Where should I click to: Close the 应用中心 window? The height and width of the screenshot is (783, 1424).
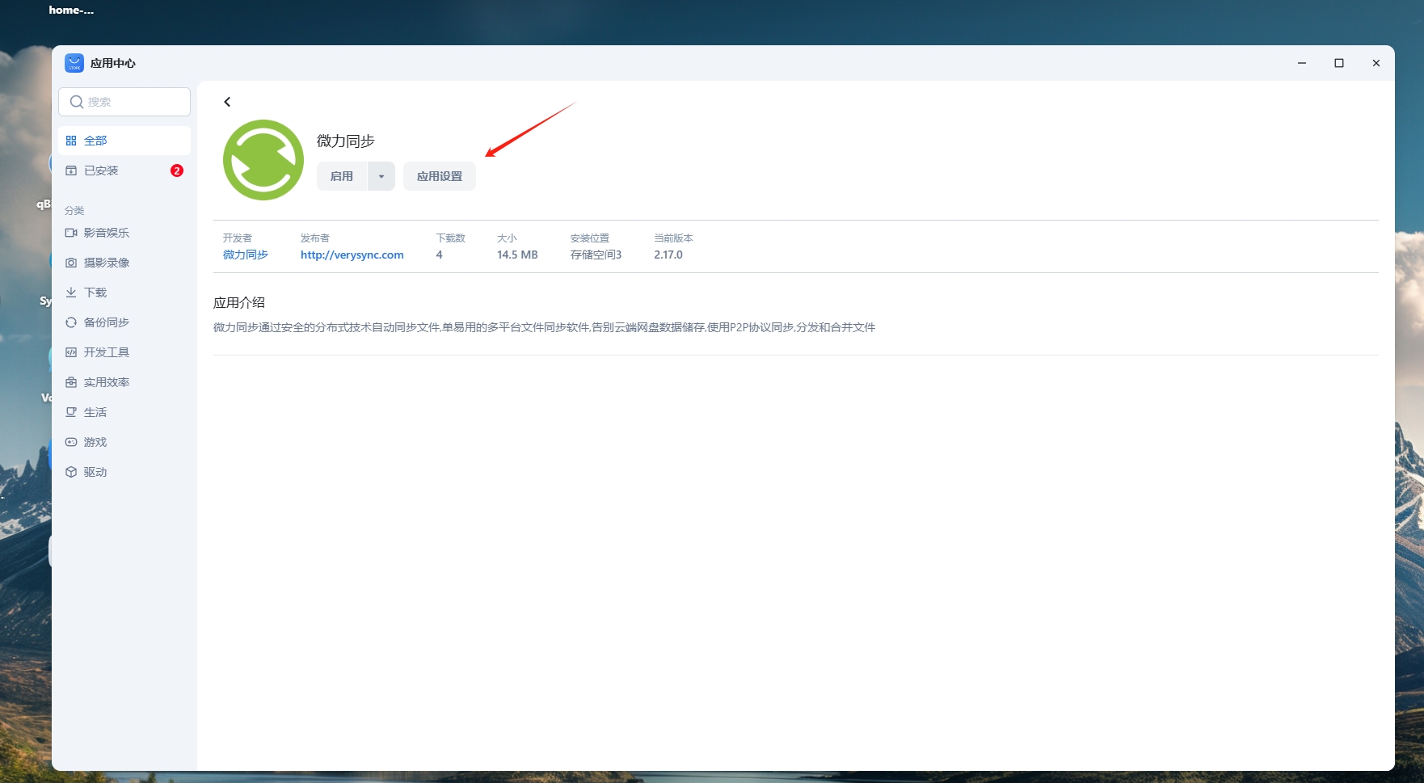[1376, 63]
